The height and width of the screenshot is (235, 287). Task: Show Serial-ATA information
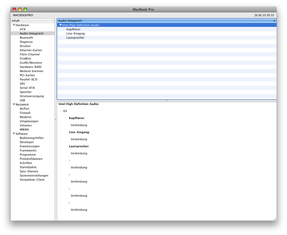click(x=27, y=88)
